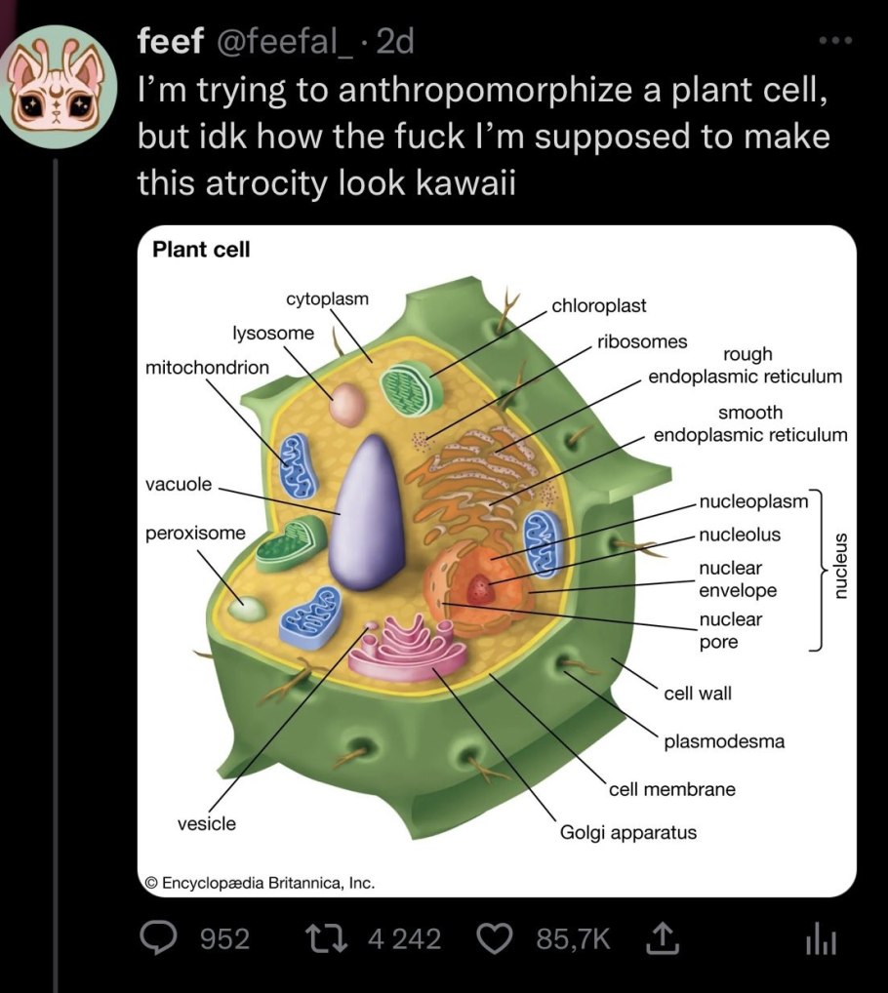
Task: Click the 4 242 retweets count
Action: pyautogui.click(x=405, y=939)
